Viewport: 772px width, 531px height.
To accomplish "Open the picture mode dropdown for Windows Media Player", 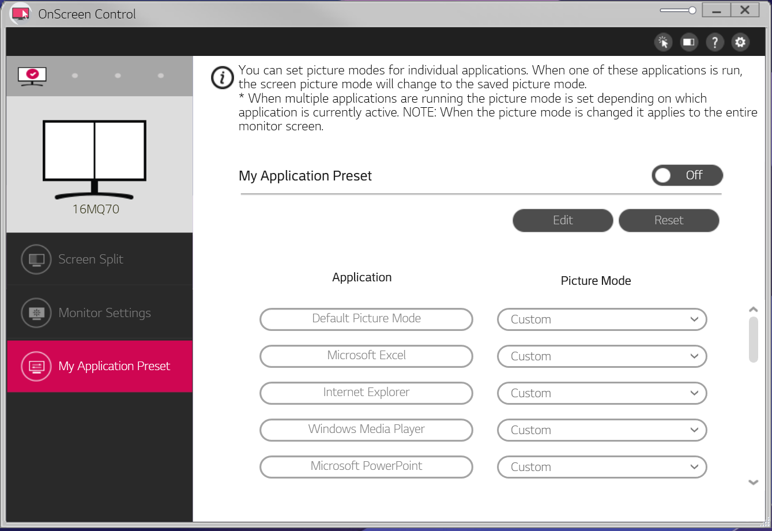I will click(x=601, y=430).
